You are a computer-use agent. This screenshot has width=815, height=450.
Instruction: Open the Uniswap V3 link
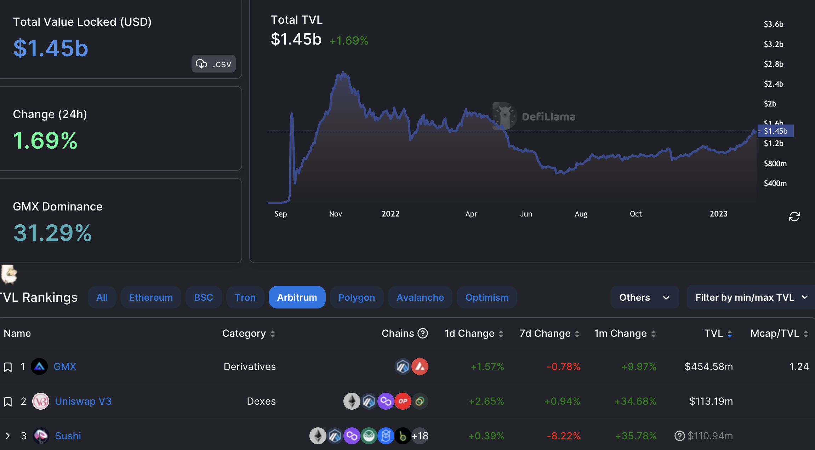click(83, 401)
